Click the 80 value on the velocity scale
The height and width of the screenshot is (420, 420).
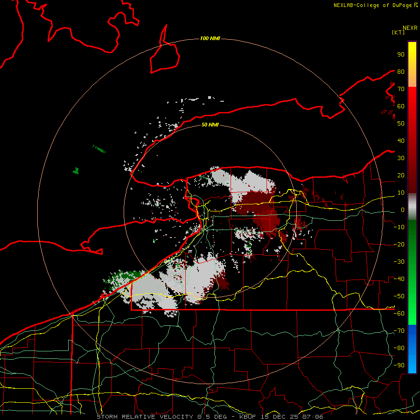[x=401, y=71]
